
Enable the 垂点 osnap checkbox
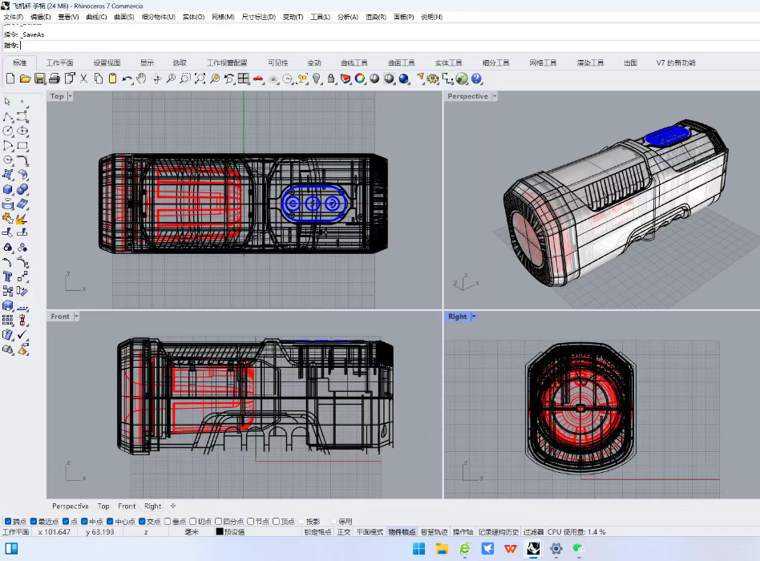[169, 522]
